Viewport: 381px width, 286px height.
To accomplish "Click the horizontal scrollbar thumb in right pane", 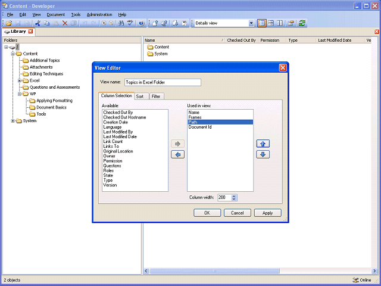I will [x=214, y=271].
